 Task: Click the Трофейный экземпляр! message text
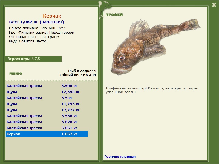[152, 90]
